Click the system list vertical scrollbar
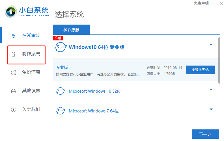 tap(219, 60)
